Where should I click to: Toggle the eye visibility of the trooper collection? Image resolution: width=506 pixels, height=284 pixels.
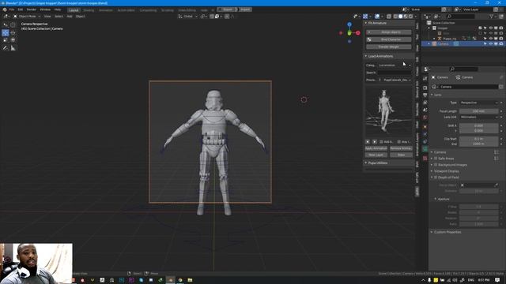(x=490, y=28)
